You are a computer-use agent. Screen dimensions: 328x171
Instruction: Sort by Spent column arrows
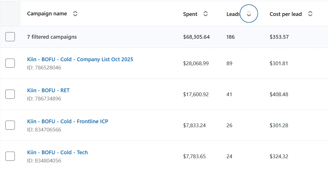click(x=206, y=14)
